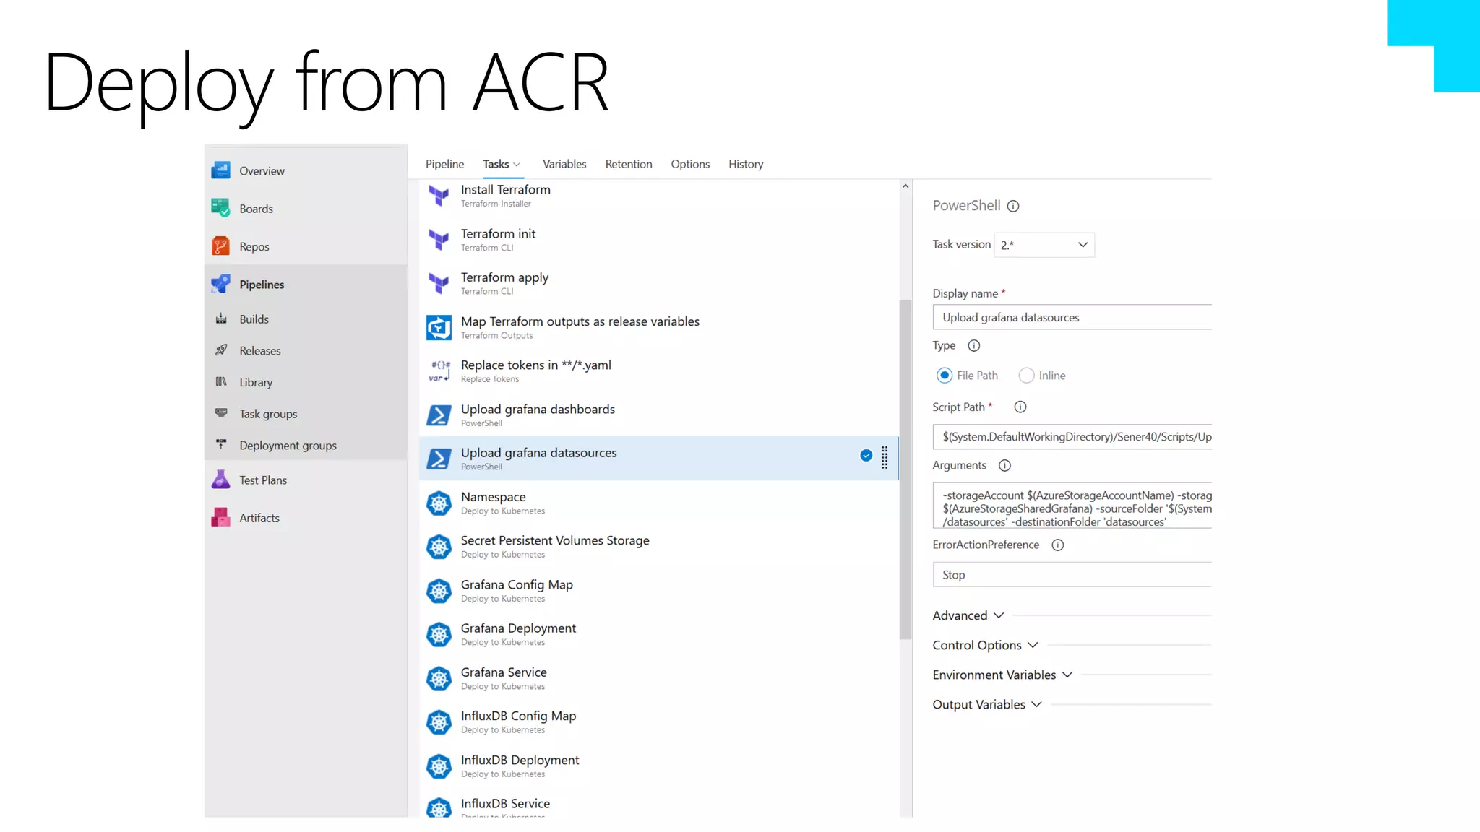
Task: Select the File Path radio button
Action: point(944,376)
